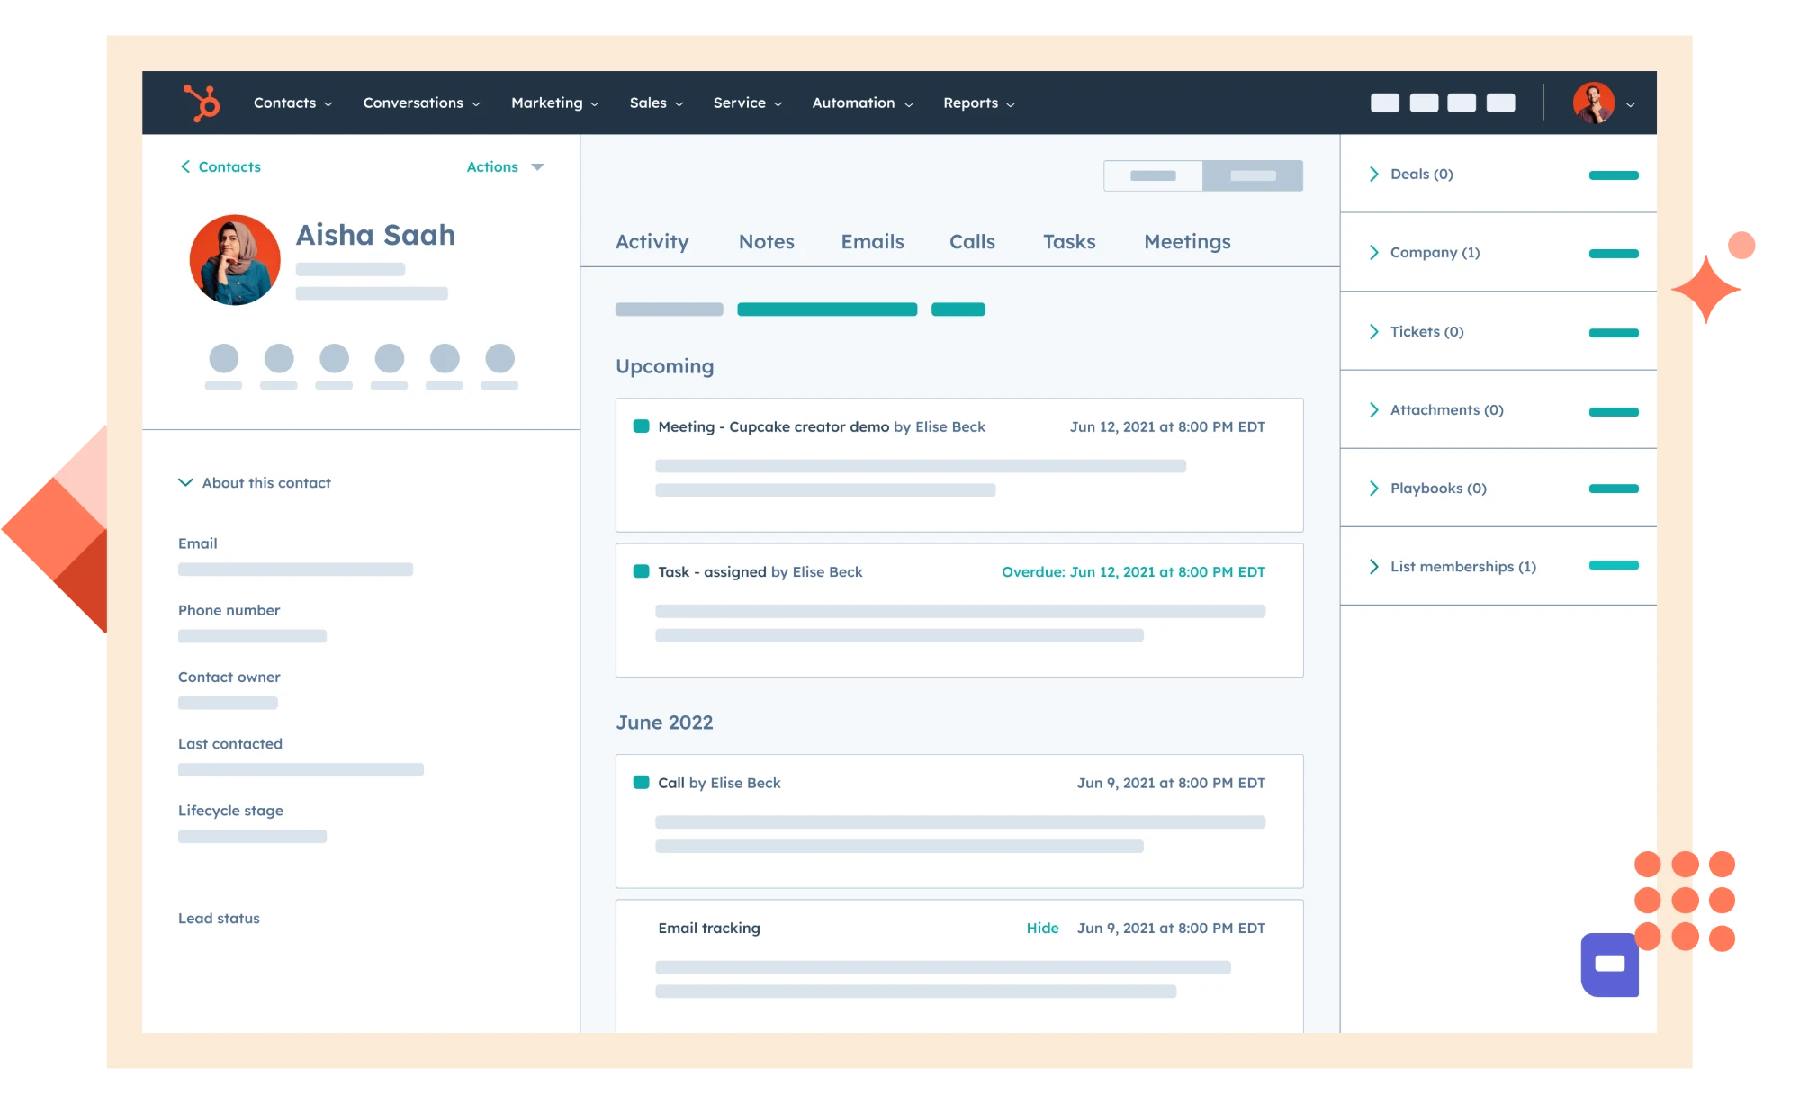Click the teal action bar beside Playbooks
The image size is (1800, 1104).
point(1614,489)
